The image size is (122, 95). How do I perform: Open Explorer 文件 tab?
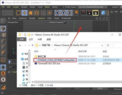pos(22,39)
